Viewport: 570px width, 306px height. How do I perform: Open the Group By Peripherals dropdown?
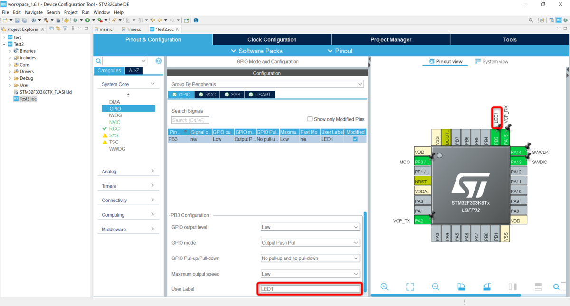pyautogui.click(x=267, y=84)
